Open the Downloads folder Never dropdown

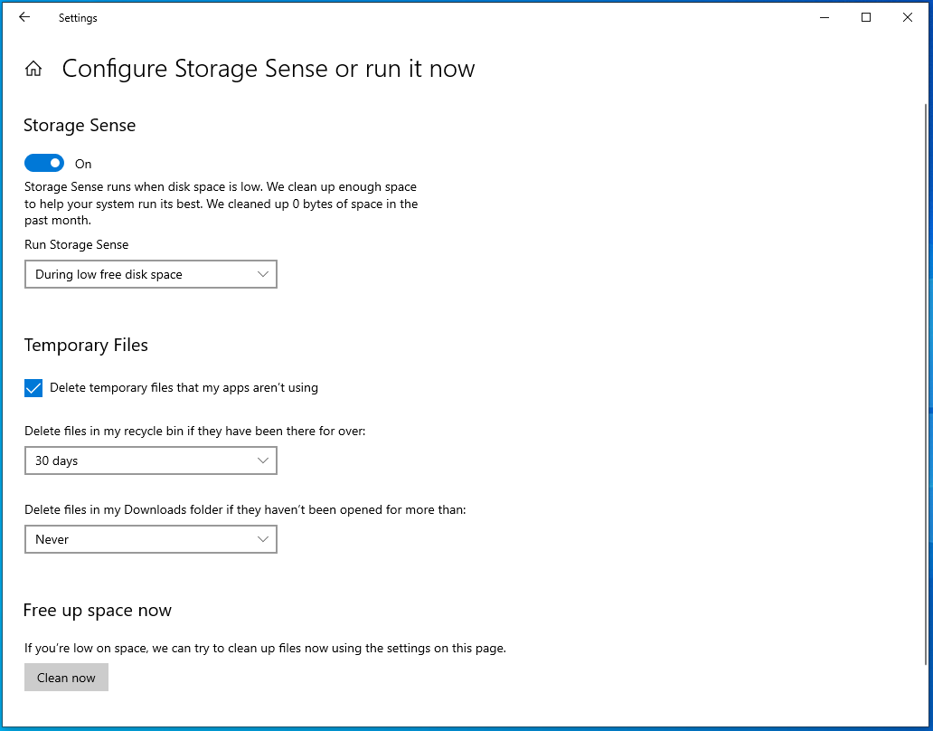click(151, 539)
